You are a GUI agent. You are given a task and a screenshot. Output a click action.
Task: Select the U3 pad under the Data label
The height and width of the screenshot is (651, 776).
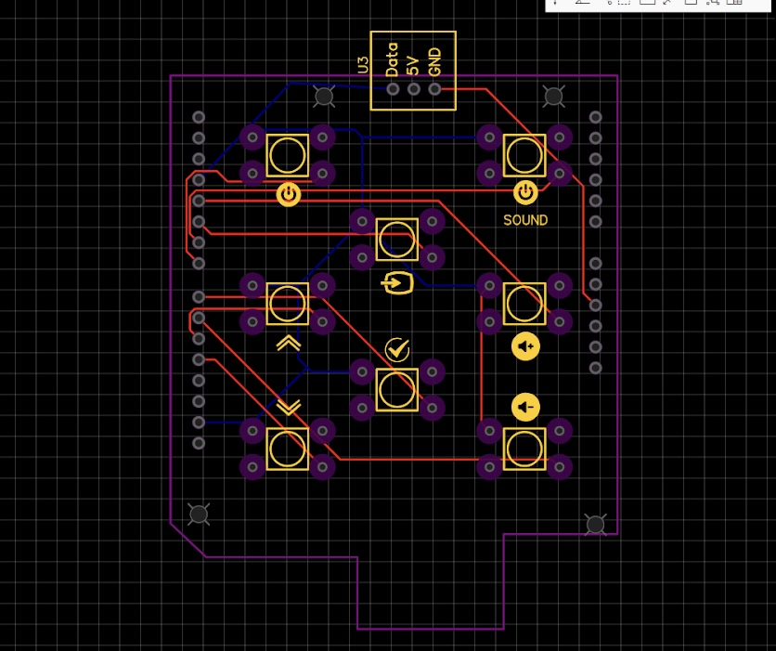pos(393,89)
